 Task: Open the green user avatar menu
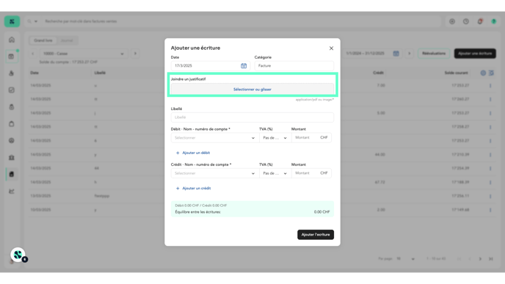[x=494, y=21]
